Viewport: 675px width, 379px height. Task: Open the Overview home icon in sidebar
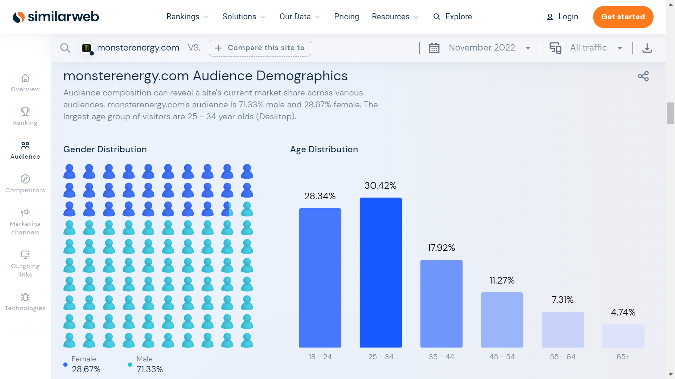coord(25,78)
